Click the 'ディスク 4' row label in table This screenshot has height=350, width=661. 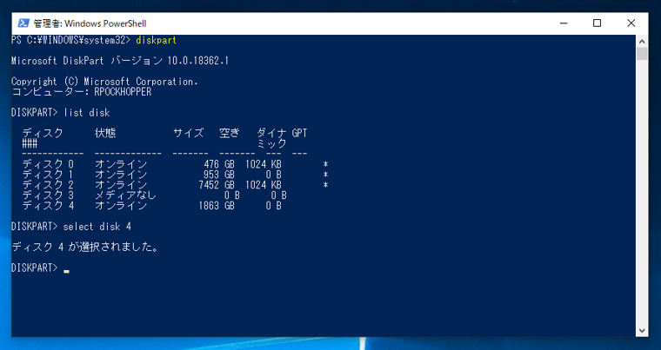coord(48,206)
